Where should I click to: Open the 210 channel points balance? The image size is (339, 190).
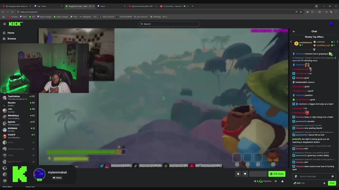298,183
